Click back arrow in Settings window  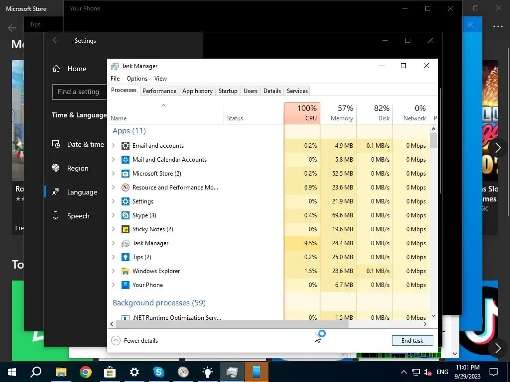[x=56, y=40]
